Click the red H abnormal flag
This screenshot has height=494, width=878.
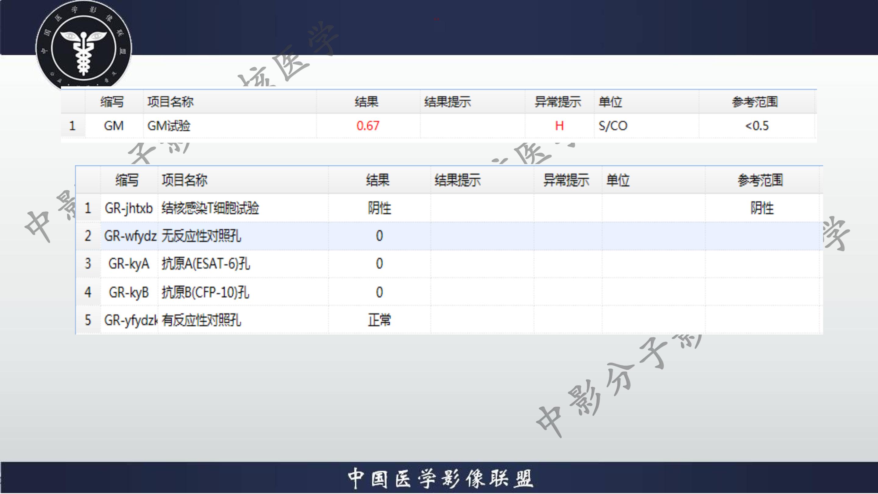click(559, 126)
